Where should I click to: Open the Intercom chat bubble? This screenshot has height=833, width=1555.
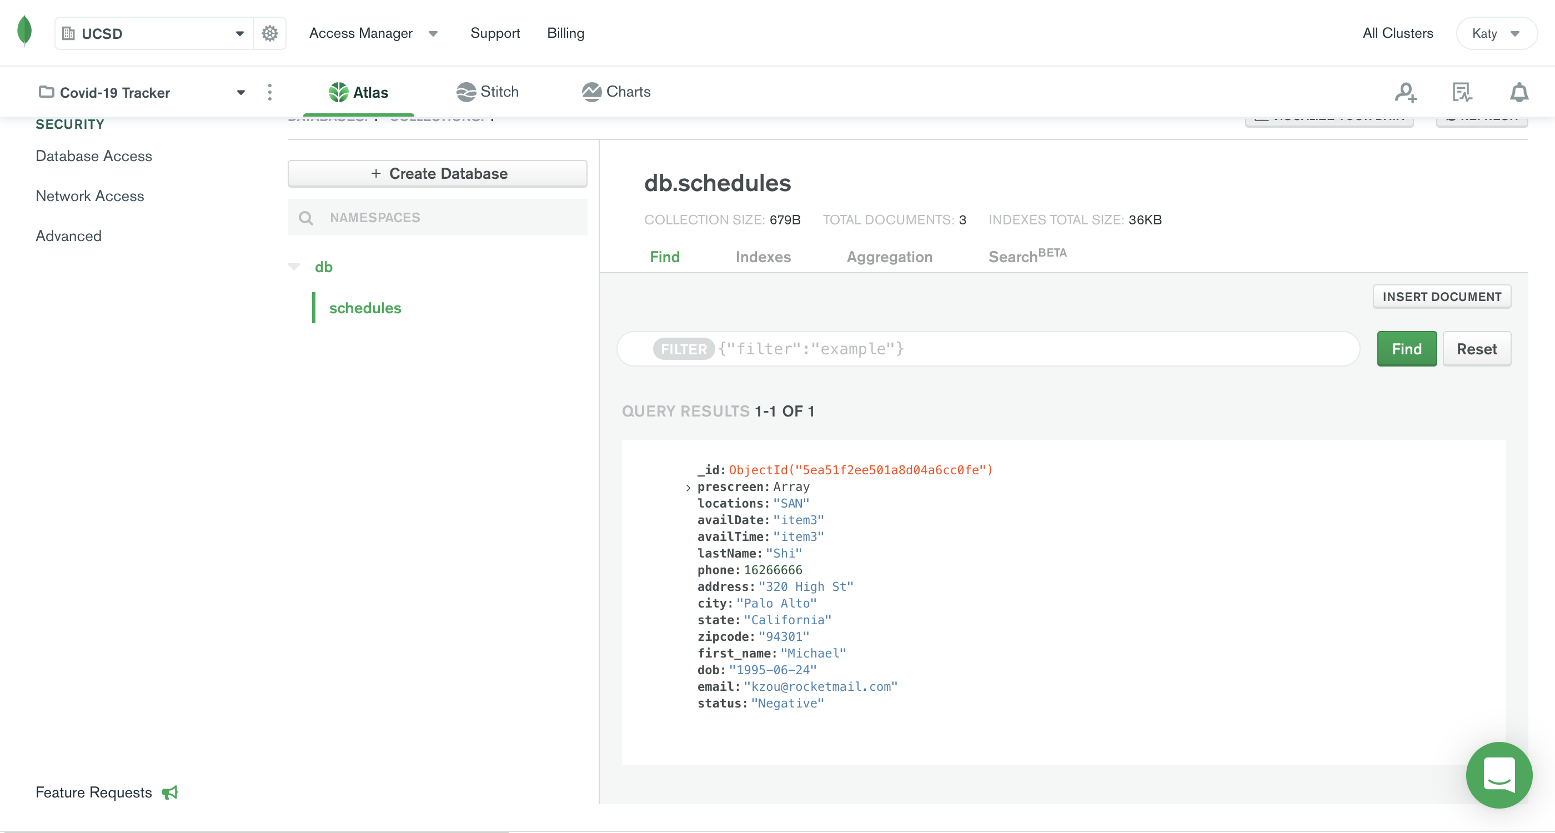(x=1499, y=775)
